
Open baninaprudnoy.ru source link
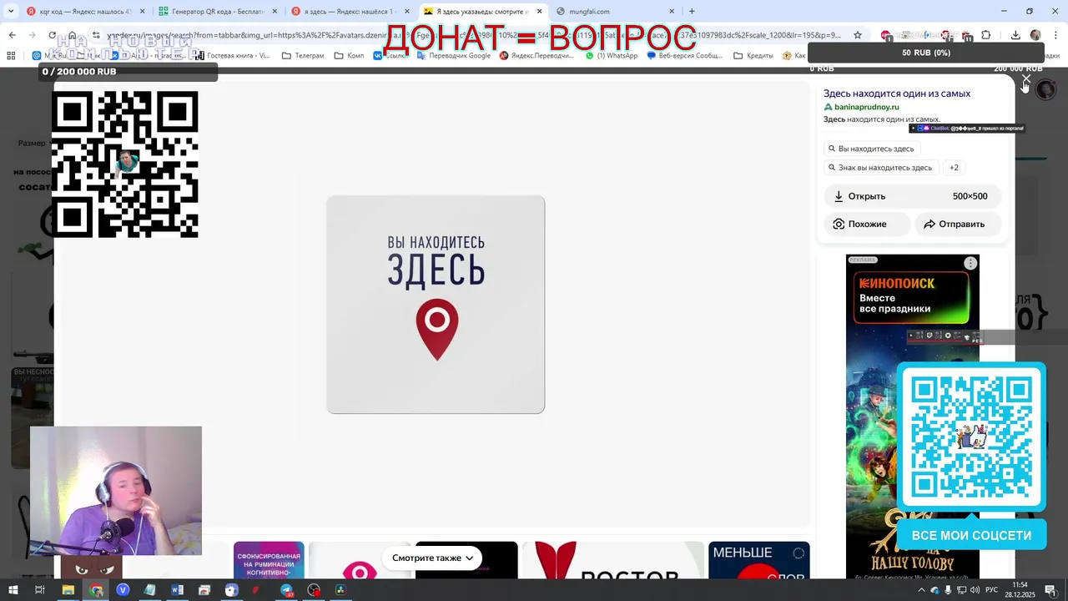866,107
